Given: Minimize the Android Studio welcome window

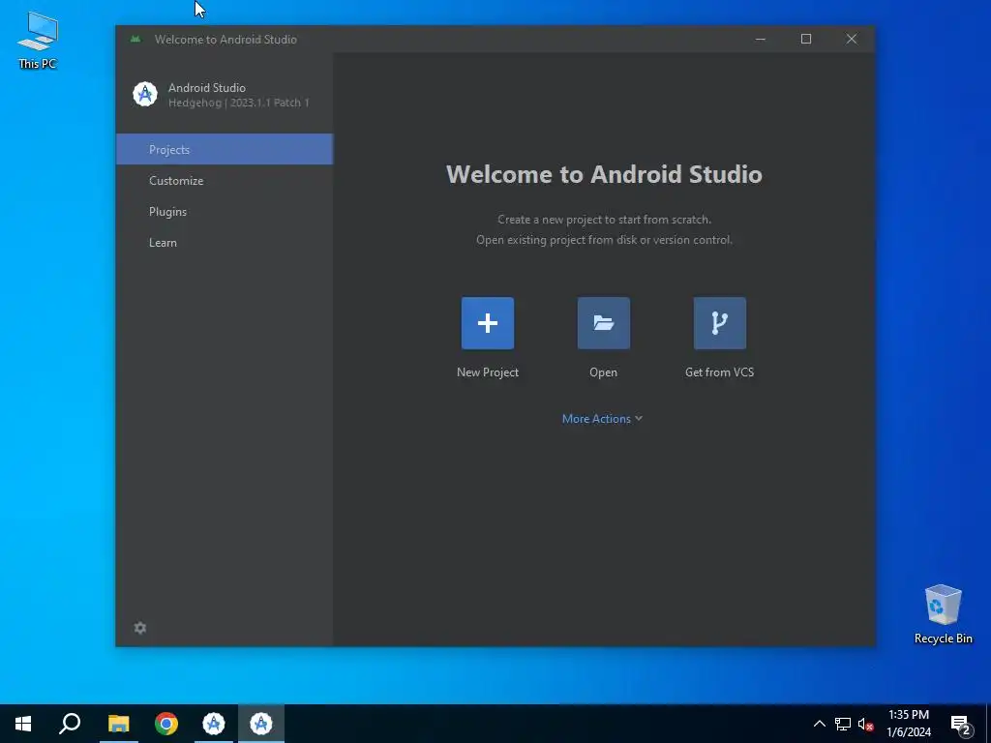Looking at the screenshot, I should click(x=761, y=39).
